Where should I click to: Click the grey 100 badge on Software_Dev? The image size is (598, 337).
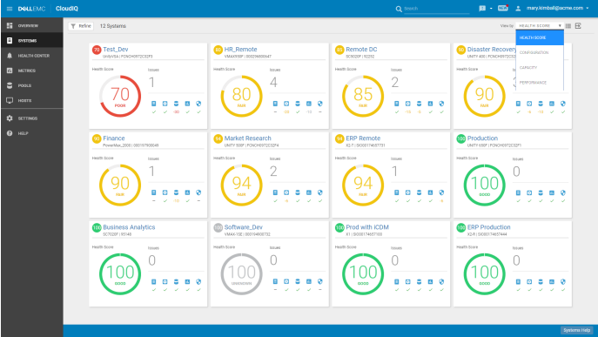(218, 227)
